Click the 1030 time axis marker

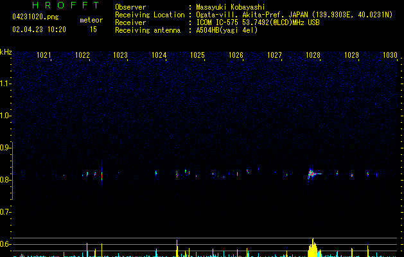coord(390,55)
